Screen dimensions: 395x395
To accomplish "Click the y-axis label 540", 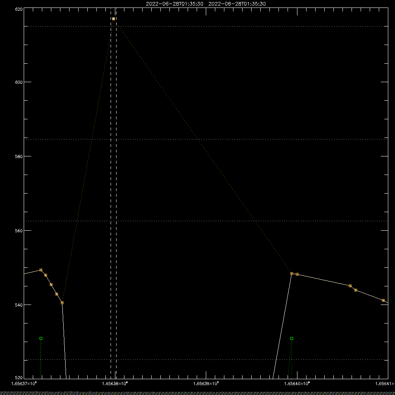I will tap(19, 305).
